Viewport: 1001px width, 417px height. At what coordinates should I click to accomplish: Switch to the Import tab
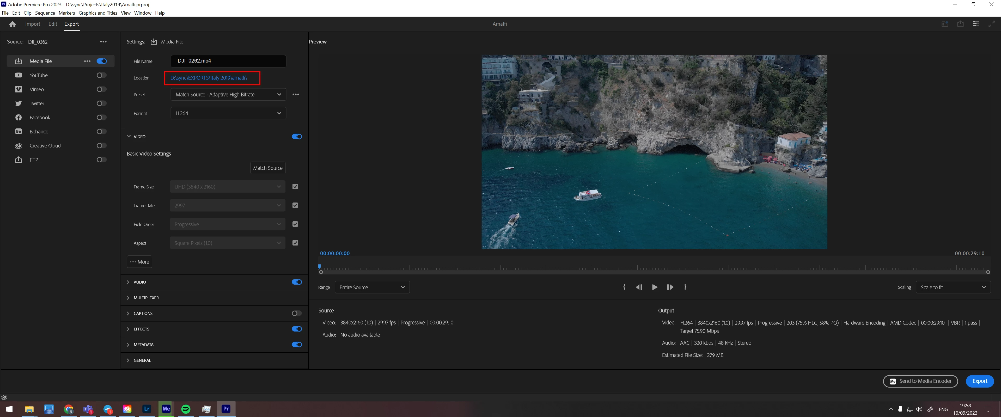33,24
